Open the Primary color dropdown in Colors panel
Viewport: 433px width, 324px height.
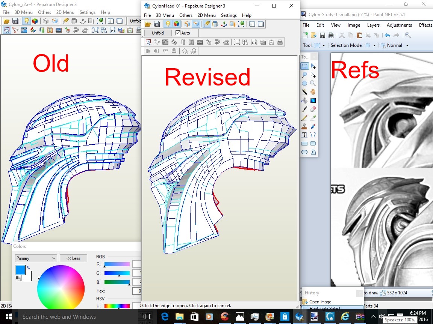click(x=36, y=258)
